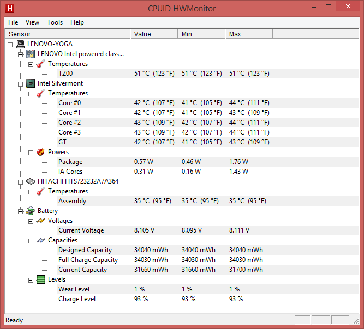Screen dimensions: 364x329
Task: Collapse the Intel Silvermont tree node
Action: tap(21, 83)
